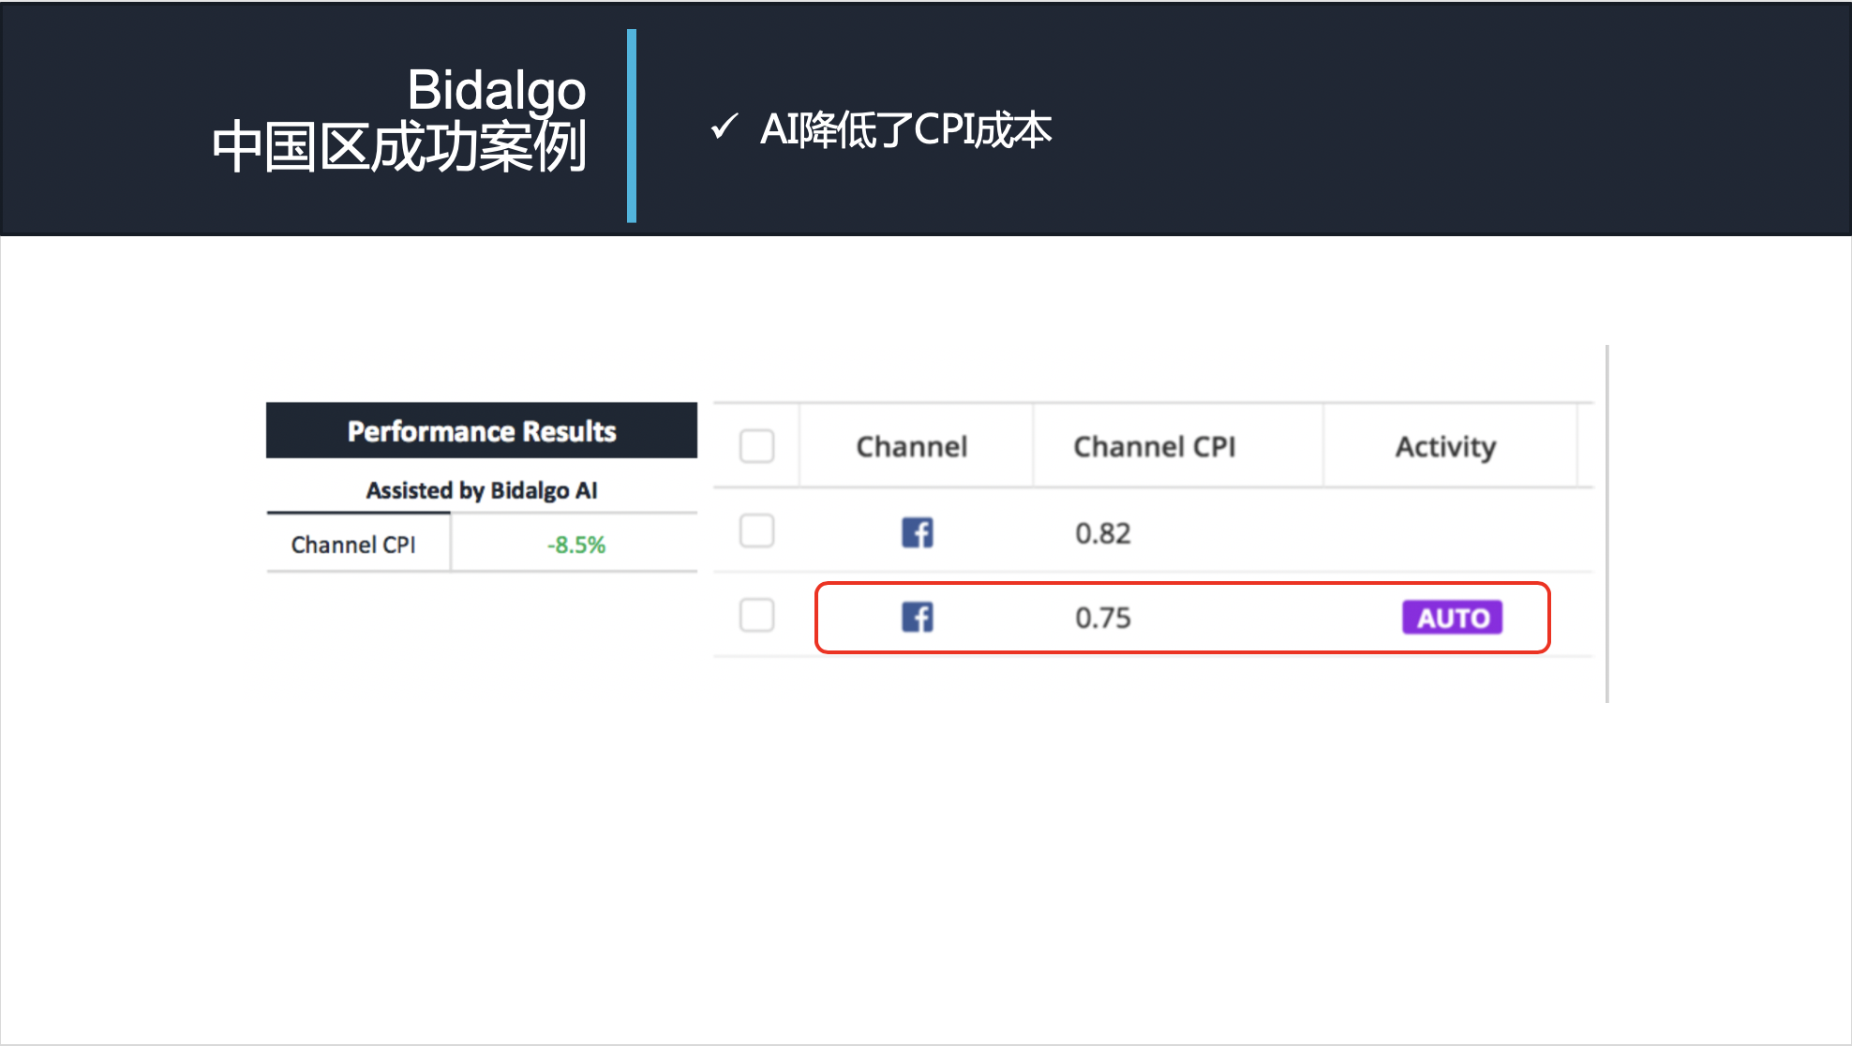Click the AI降低了CPI成本 bullet text
Image resolution: width=1852 pixels, height=1046 pixels.
pos(905,129)
